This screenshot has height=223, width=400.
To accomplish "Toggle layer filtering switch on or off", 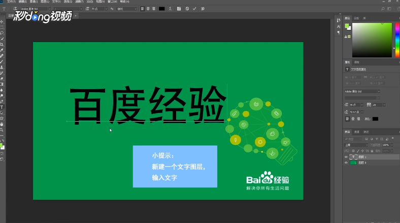I will (x=392, y=138).
